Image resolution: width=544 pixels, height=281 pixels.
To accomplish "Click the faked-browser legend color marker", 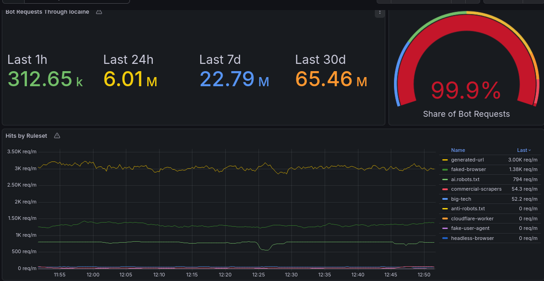I will point(445,170).
